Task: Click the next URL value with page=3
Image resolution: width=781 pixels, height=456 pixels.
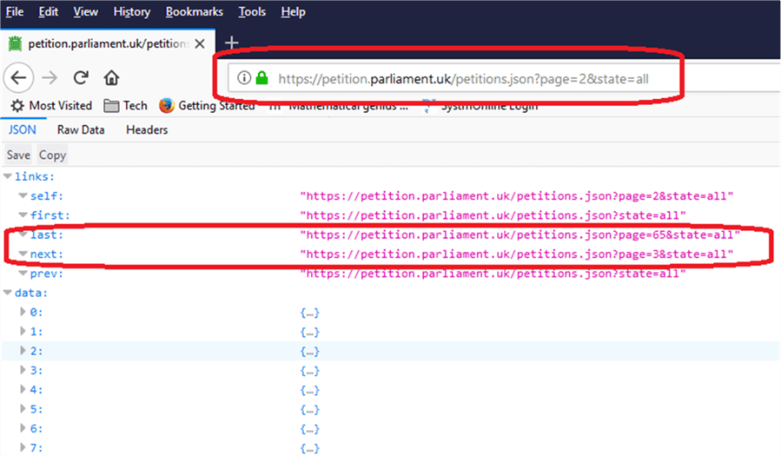Action: click(x=517, y=254)
